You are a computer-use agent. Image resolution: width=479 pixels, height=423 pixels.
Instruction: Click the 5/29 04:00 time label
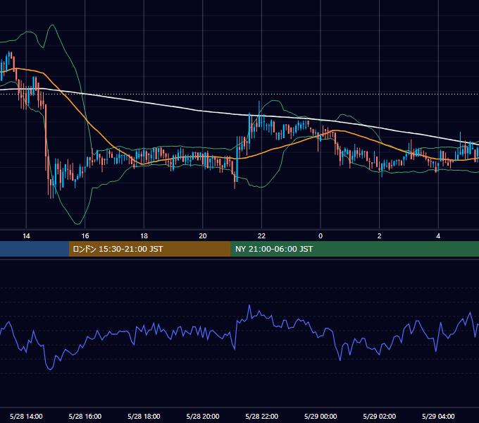click(438, 416)
